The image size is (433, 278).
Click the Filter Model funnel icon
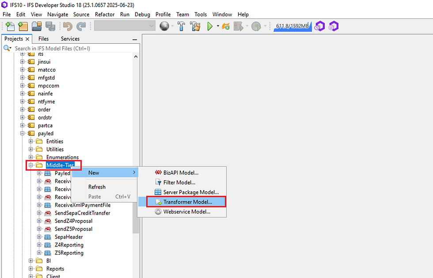158,182
